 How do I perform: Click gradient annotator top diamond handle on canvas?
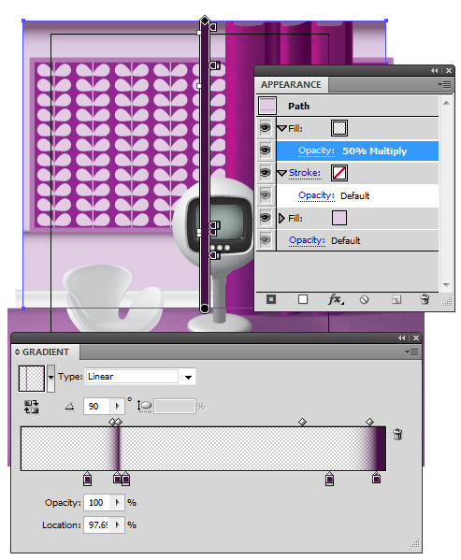[205, 21]
